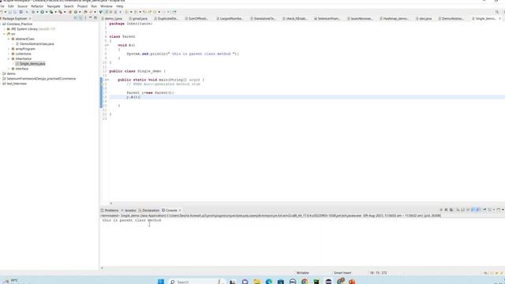Fold the main method at line 14

[x=108, y=80]
